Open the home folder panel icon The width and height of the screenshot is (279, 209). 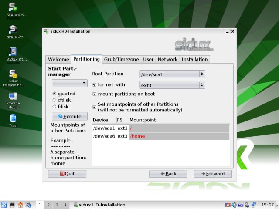point(20,205)
